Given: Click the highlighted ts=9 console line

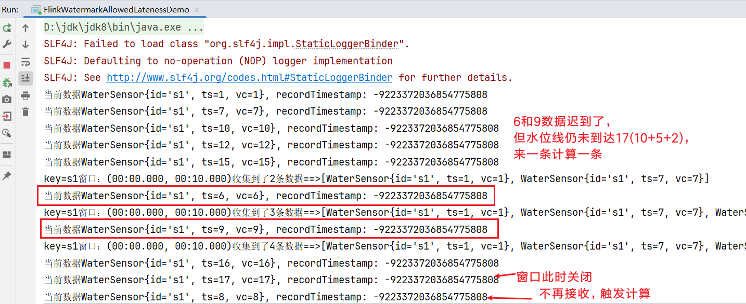Looking at the screenshot, I should click(265, 229).
